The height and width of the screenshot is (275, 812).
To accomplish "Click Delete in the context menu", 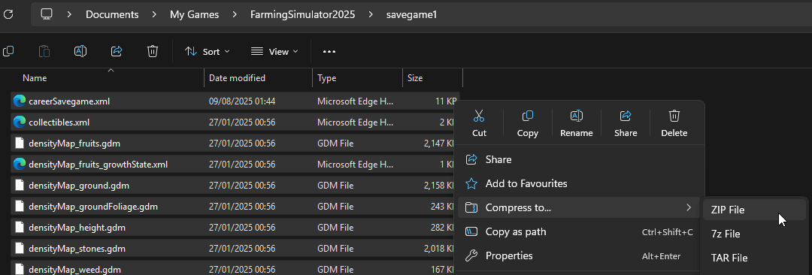I will [674, 123].
